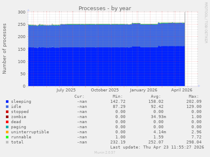Click the dark blue sleeping area of graph

coord(106,67)
